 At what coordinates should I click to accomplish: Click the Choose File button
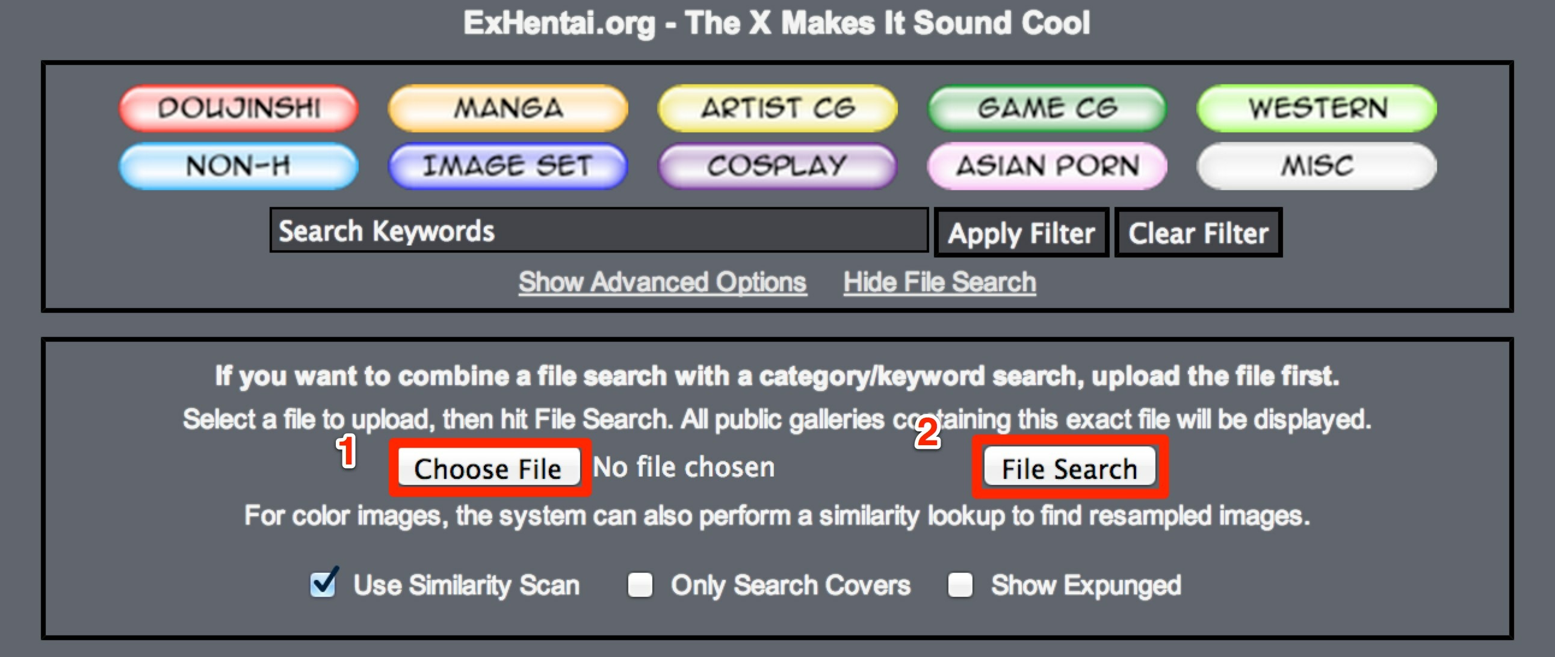coord(489,468)
